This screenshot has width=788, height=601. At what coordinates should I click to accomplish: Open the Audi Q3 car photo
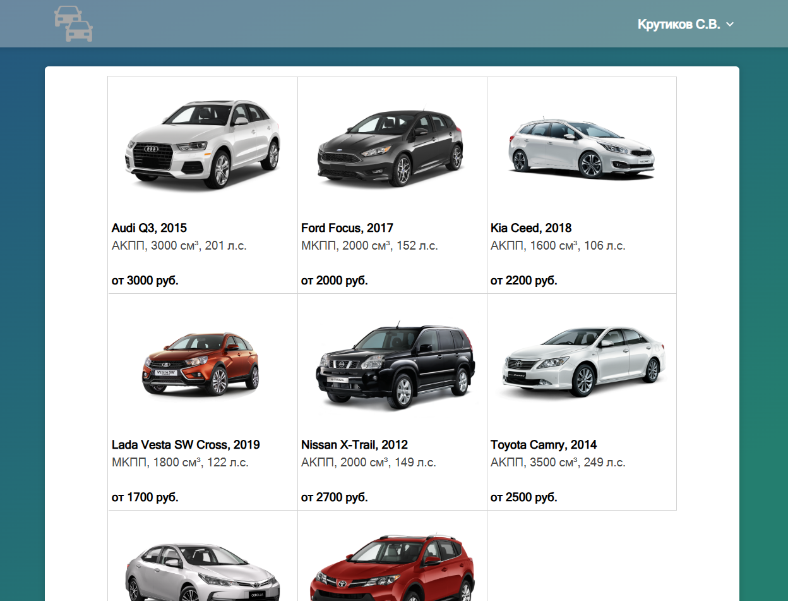203,144
